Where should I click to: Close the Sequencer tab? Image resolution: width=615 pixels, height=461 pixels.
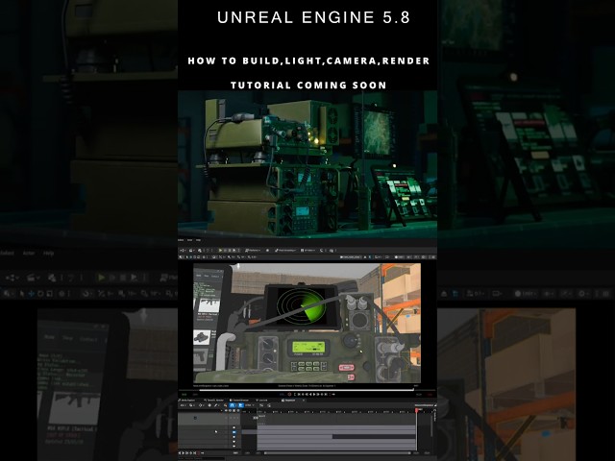pyautogui.click(x=304, y=400)
